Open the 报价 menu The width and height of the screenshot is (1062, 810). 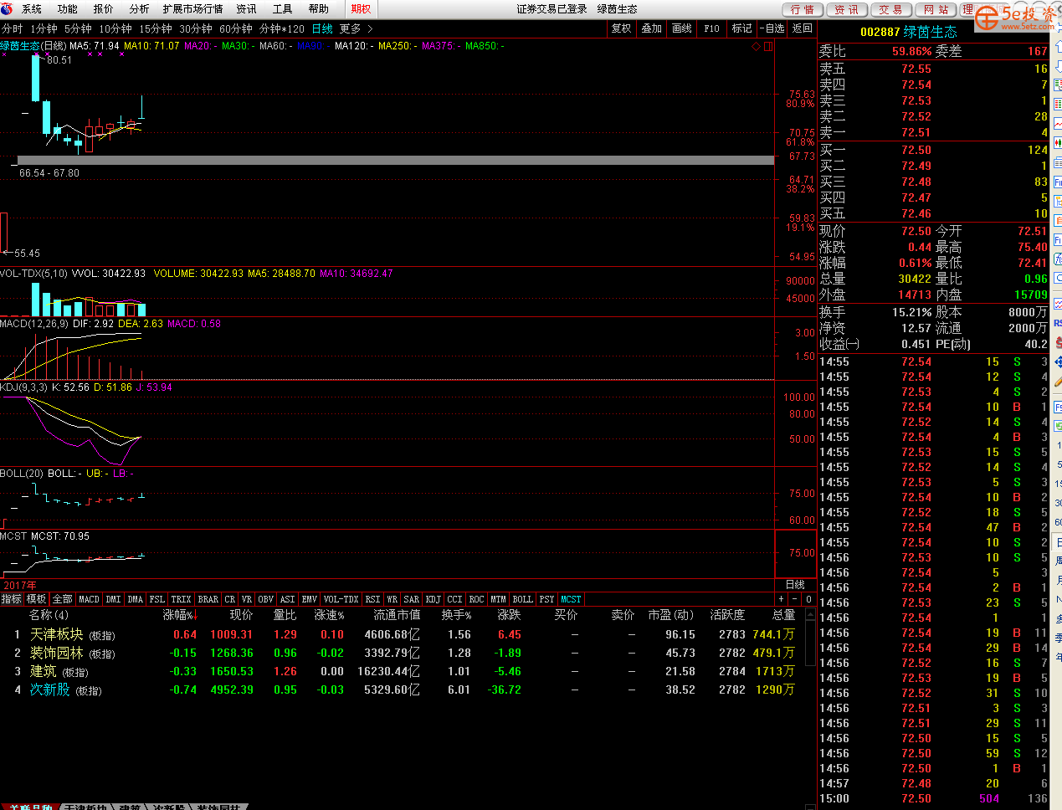(104, 9)
